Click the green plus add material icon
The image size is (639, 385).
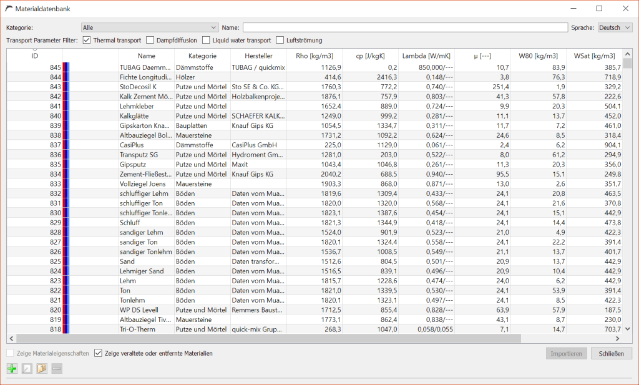pos(12,369)
